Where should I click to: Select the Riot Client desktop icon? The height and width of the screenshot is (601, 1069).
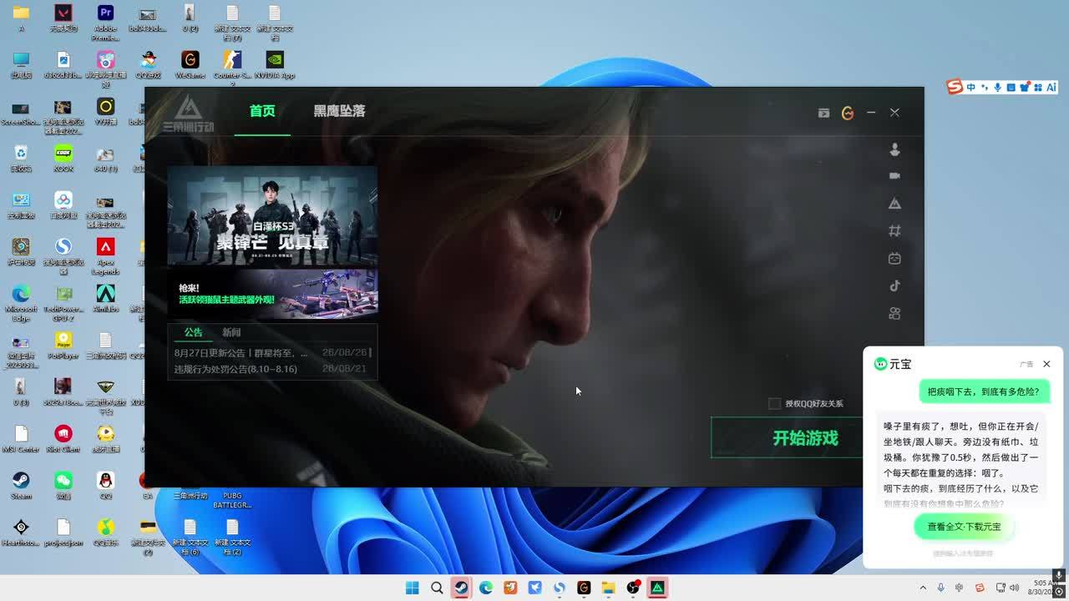click(x=63, y=439)
